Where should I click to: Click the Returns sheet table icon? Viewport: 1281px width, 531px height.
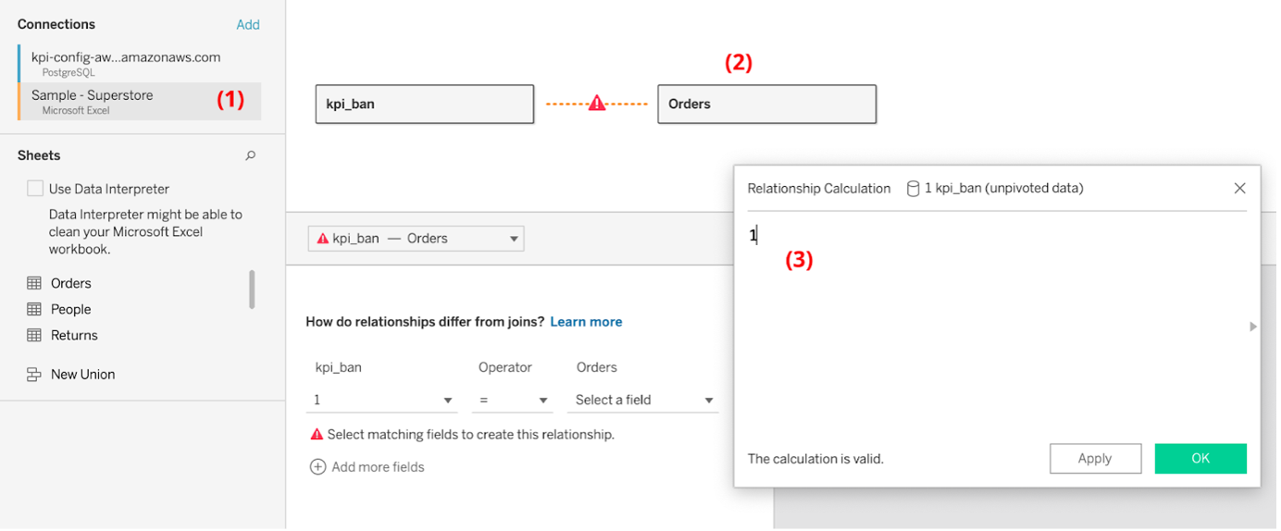34,335
